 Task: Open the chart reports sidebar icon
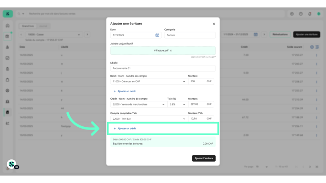[x=8, y=123]
